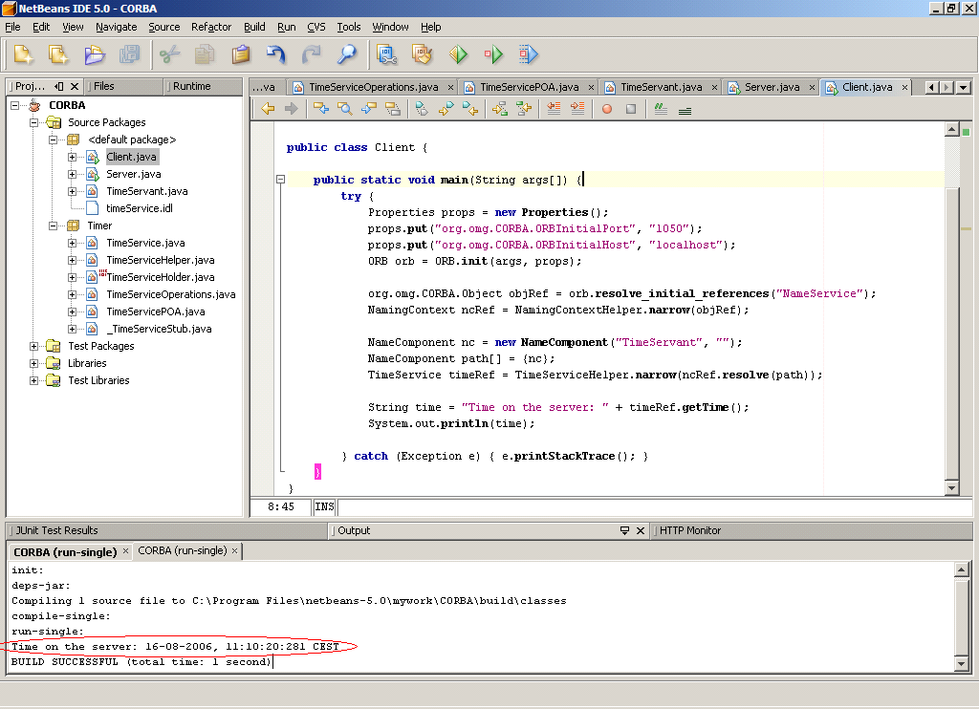Collapse the CORBA project node

click(x=15, y=105)
